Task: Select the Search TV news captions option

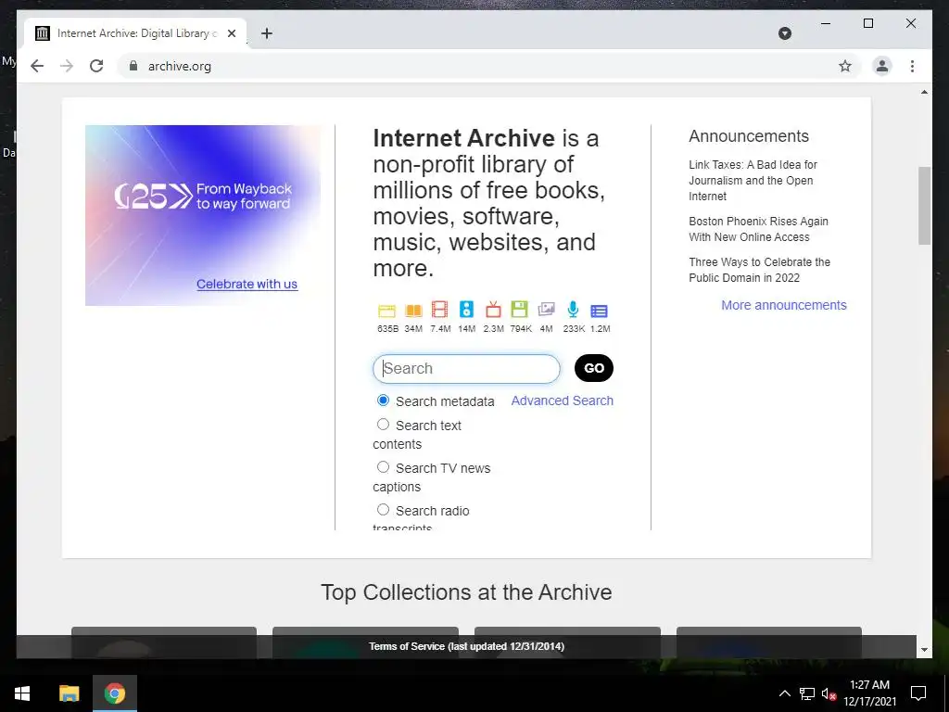Action: click(x=383, y=467)
